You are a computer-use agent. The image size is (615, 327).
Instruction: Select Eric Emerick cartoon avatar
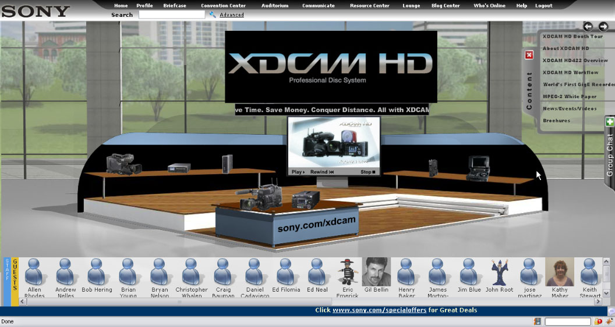(x=348, y=271)
